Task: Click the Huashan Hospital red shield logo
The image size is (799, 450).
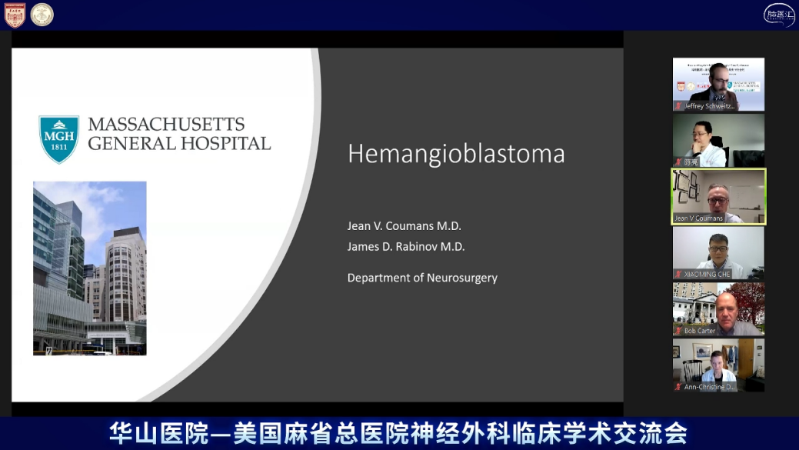Action: (x=15, y=15)
